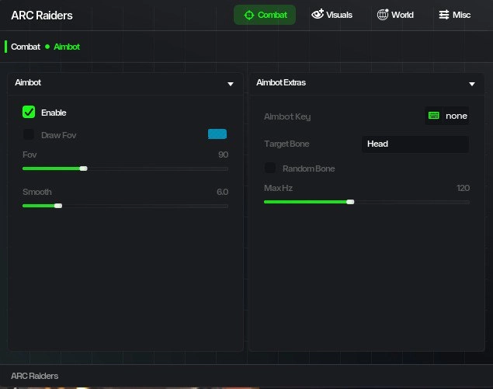Enable the Random Bone checkbox
The width and height of the screenshot is (493, 389).
[270, 168]
